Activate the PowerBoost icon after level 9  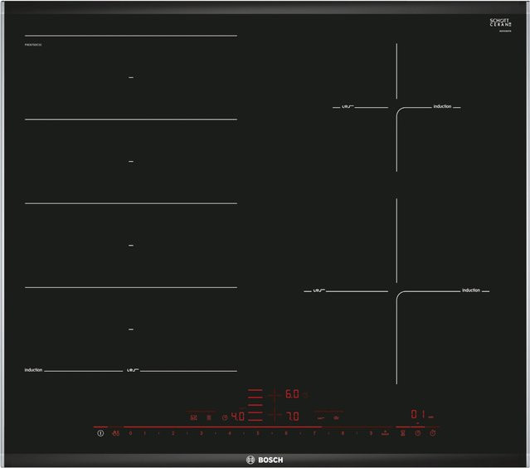(x=385, y=433)
